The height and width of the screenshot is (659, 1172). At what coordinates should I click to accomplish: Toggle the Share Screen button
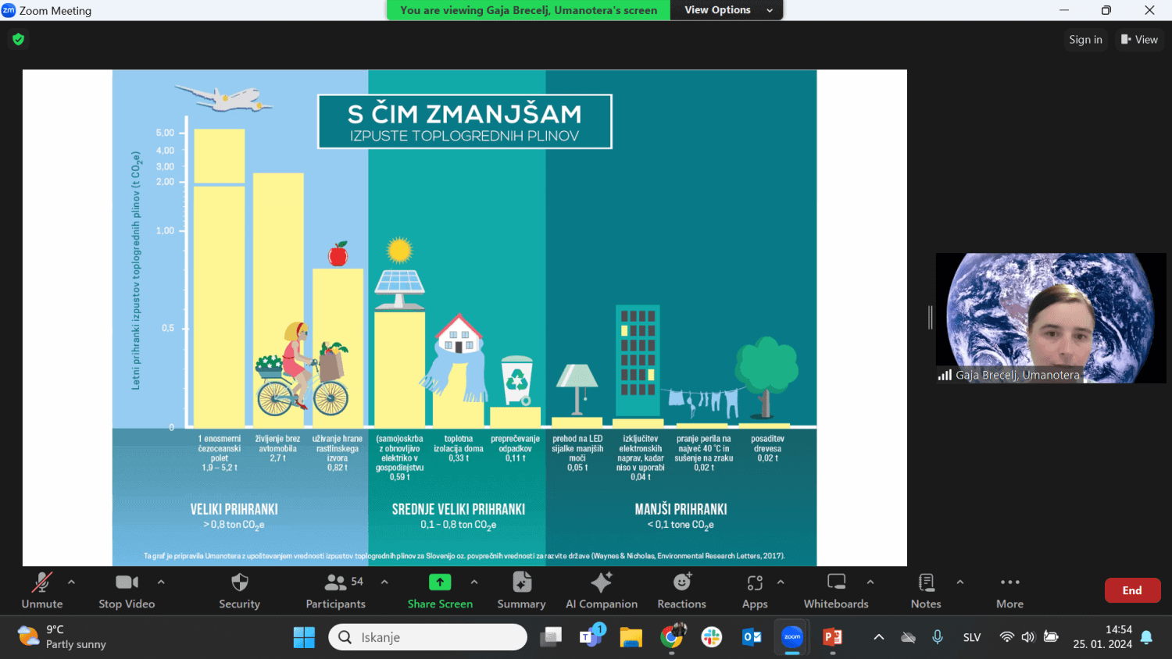click(440, 590)
